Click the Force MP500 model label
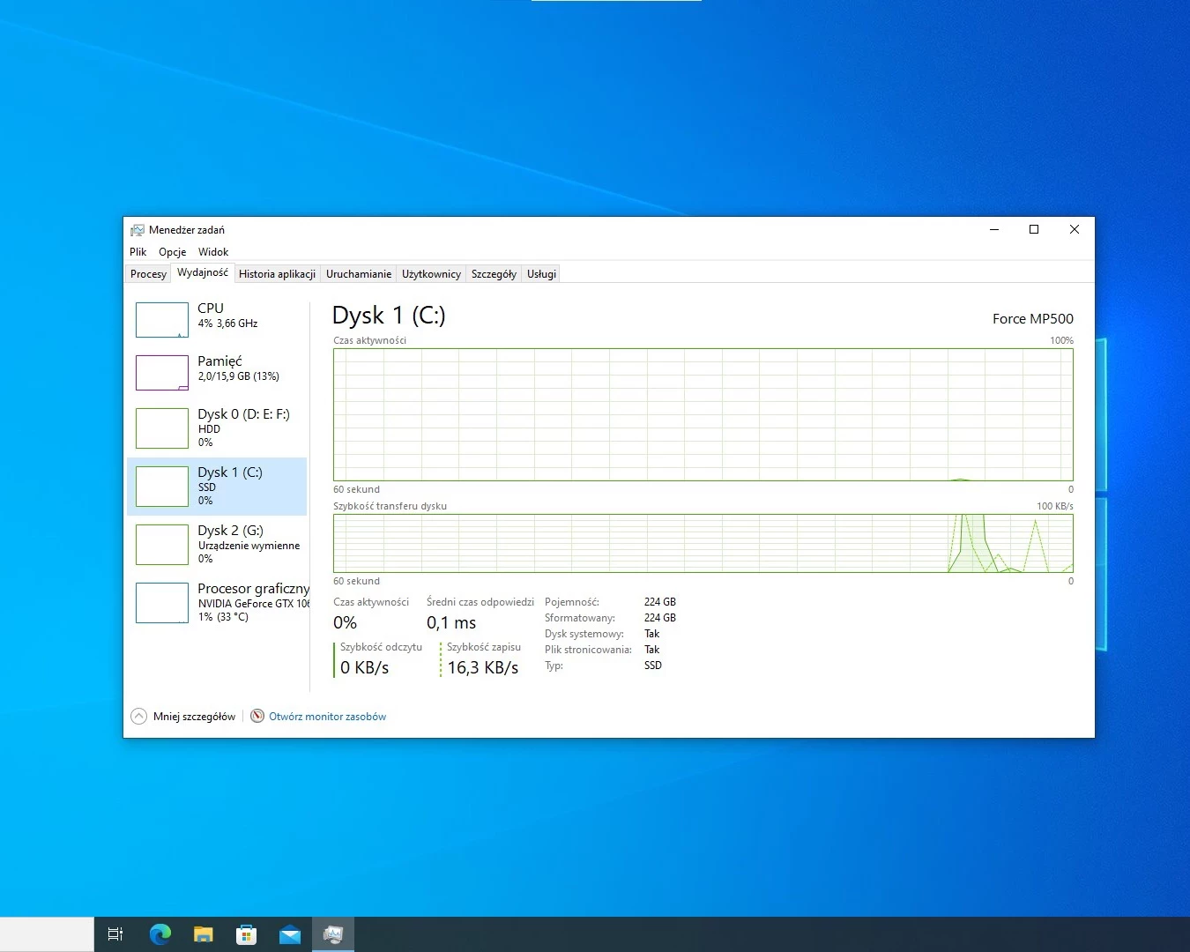The height and width of the screenshot is (952, 1190). (x=1032, y=319)
